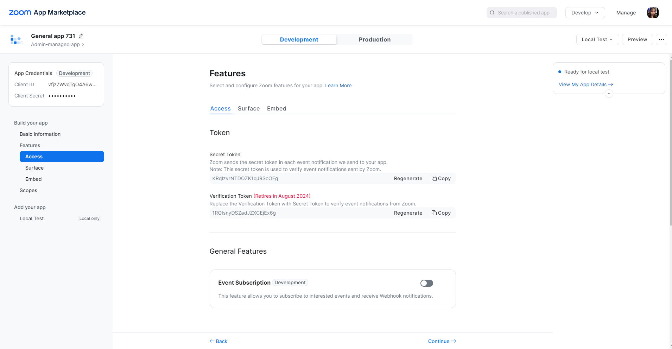The height and width of the screenshot is (349, 672).
Task: Switch to the Development tab
Action: [x=299, y=39]
